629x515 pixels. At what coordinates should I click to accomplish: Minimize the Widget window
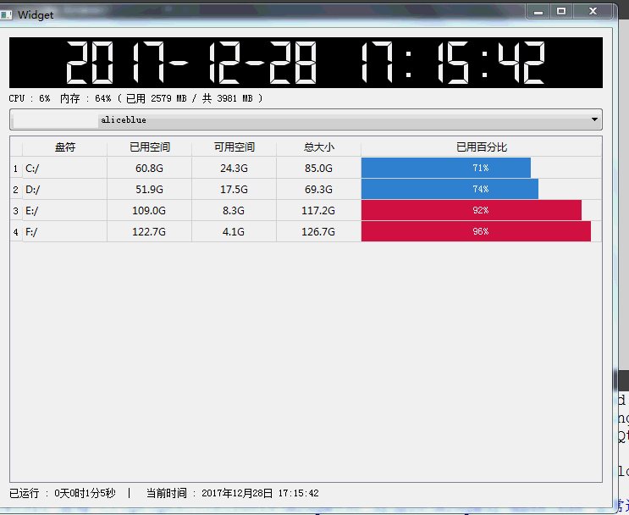point(538,12)
